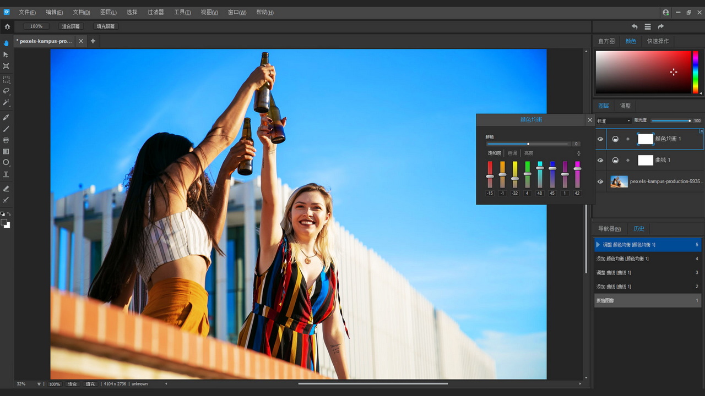
Task: Select the Crop tool
Action: (x=6, y=66)
